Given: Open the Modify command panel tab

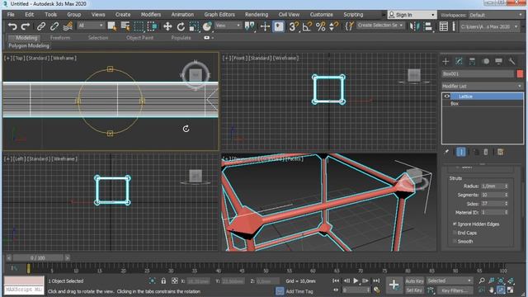Looking at the screenshot, I should click(x=459, y=61).
